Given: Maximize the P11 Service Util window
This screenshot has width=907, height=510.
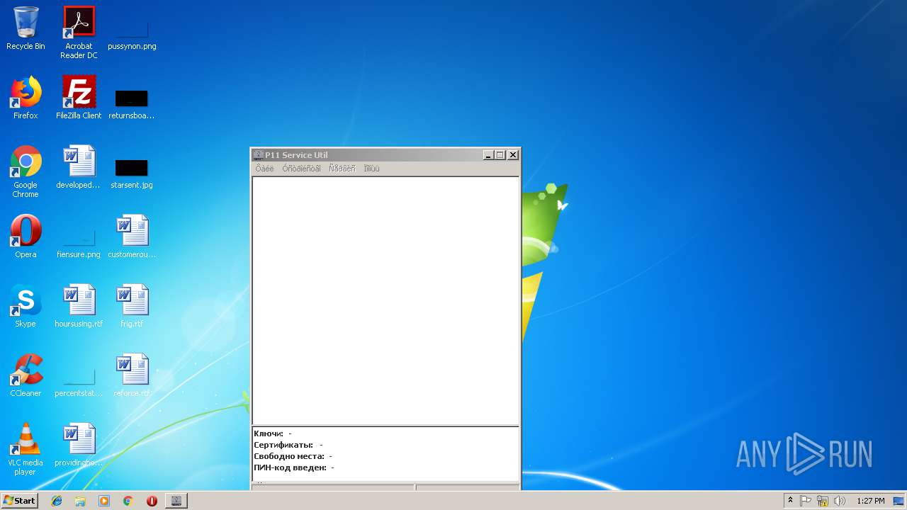Looking at the screenshot, I should (x=500, y=155).
